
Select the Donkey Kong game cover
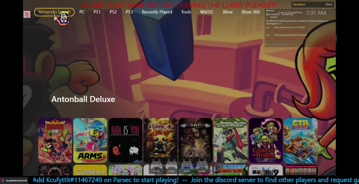coord(231,170)
